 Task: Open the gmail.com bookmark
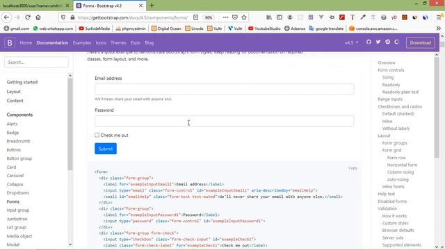coord(17,28)
